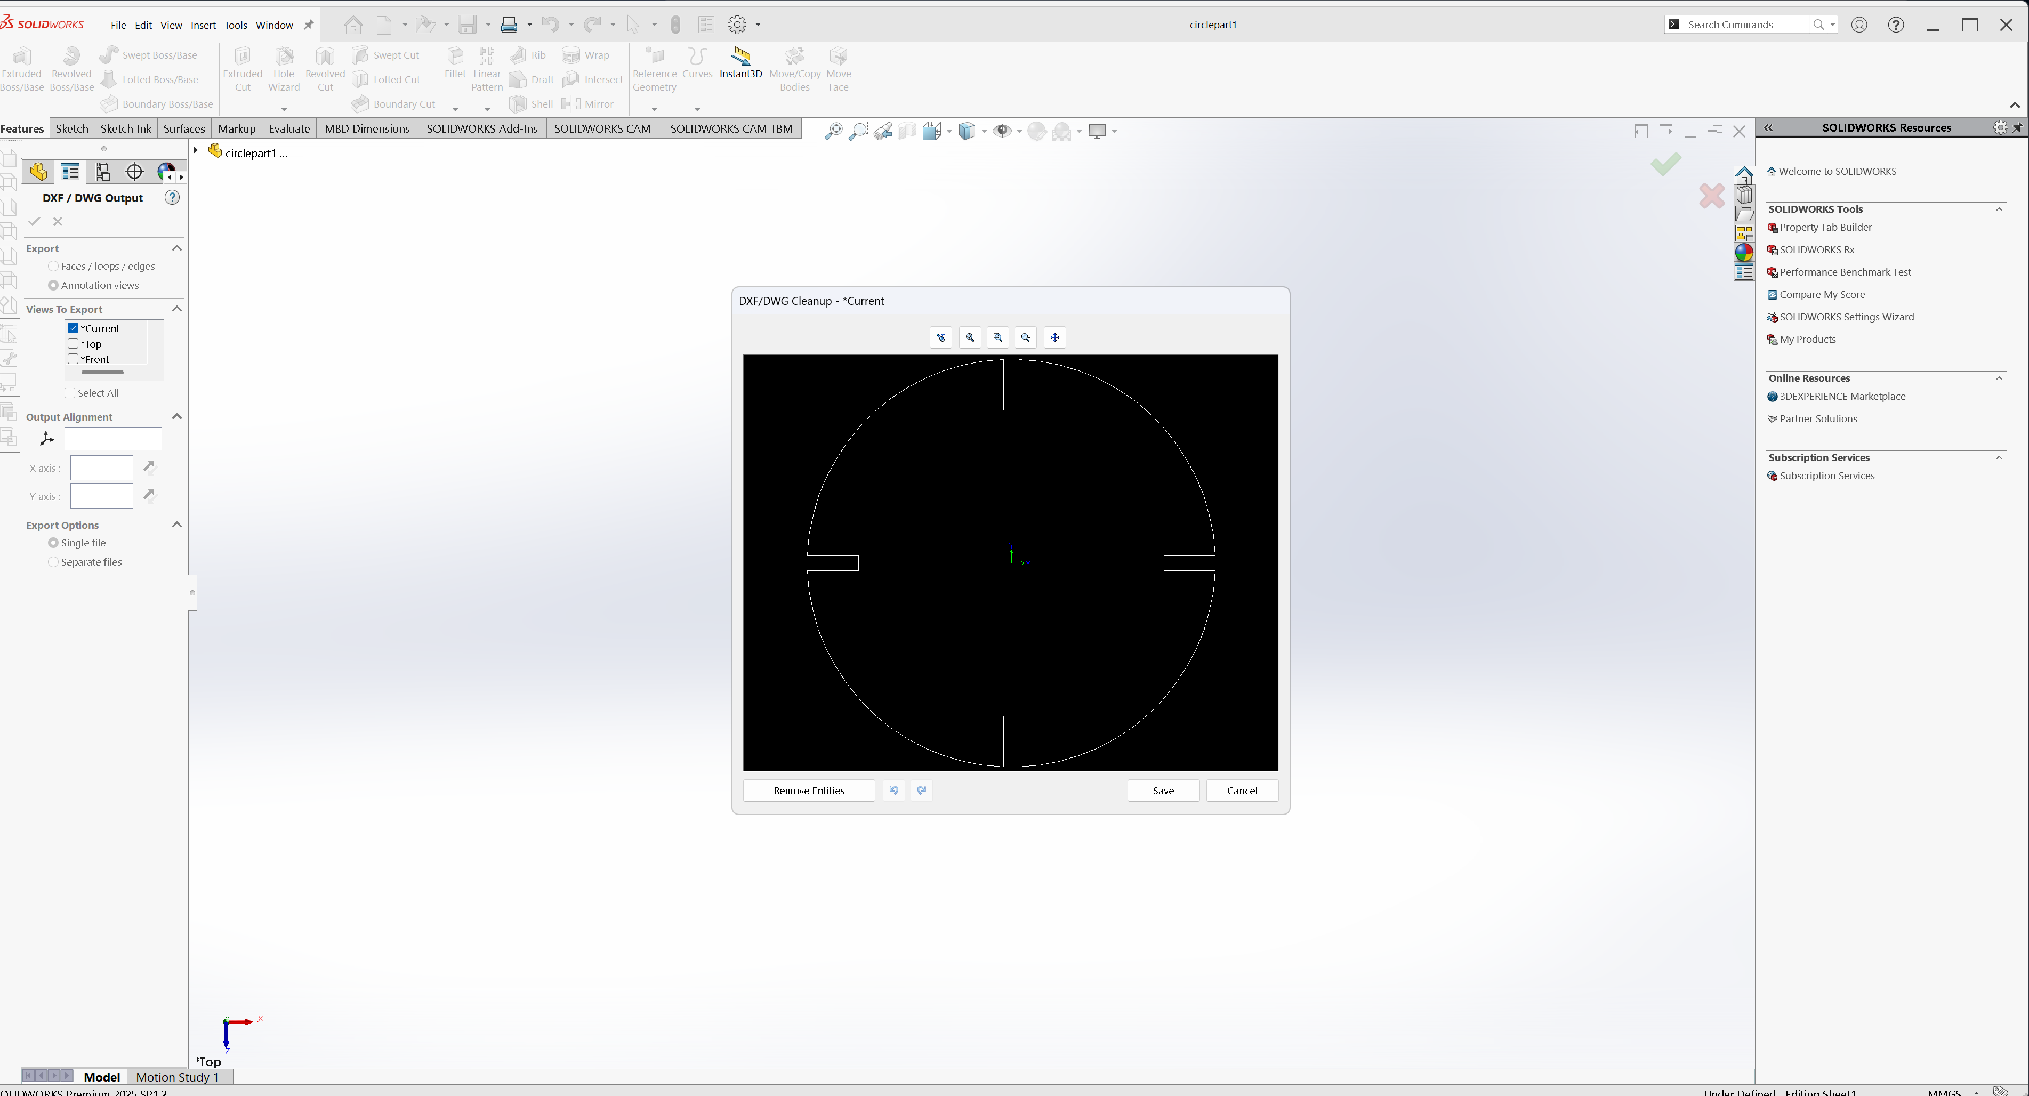Open the ConfigurationManager tab icon
2029x1096 pixels.
pyautogui.click(x=102, y=172)
